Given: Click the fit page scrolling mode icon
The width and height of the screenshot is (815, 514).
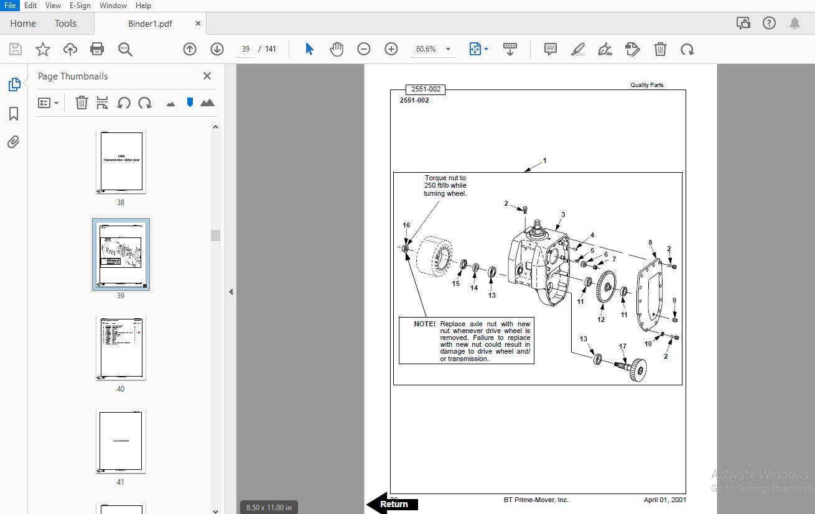Looking at the screenshot, I should (x=475, y=49).
